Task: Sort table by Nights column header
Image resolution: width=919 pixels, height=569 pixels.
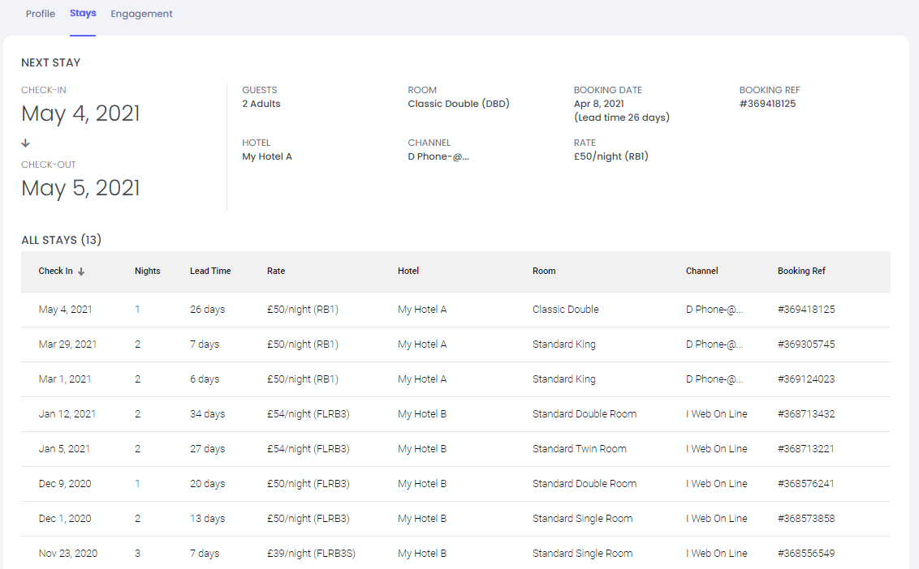Action: click(x=147, y=271)
